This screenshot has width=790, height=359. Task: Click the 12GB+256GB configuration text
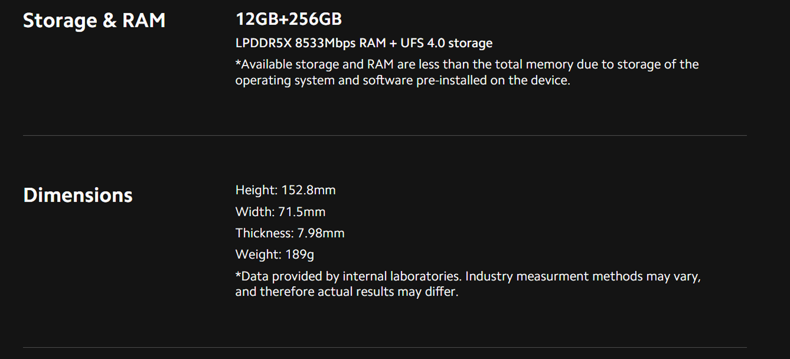pos(289,19)
